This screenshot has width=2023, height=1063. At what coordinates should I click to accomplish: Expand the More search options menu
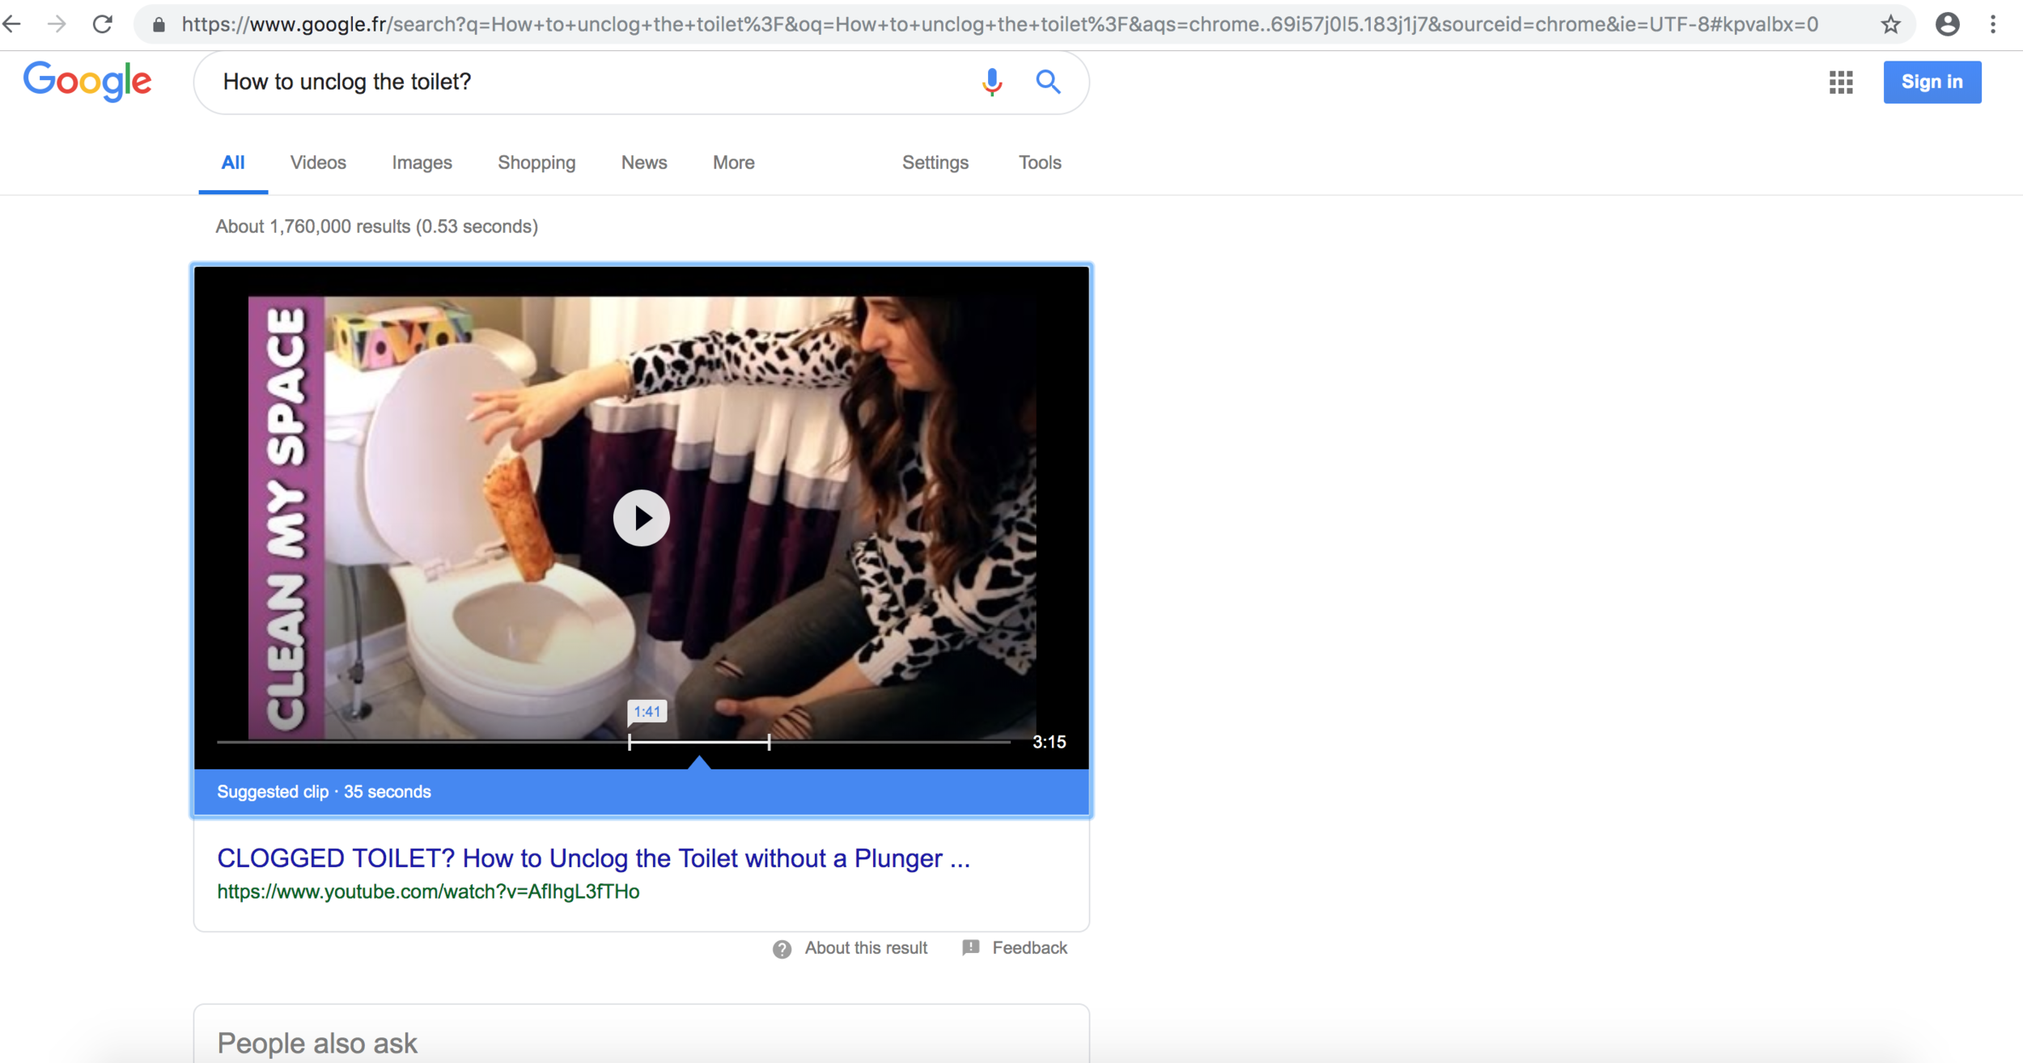point(733,163)
